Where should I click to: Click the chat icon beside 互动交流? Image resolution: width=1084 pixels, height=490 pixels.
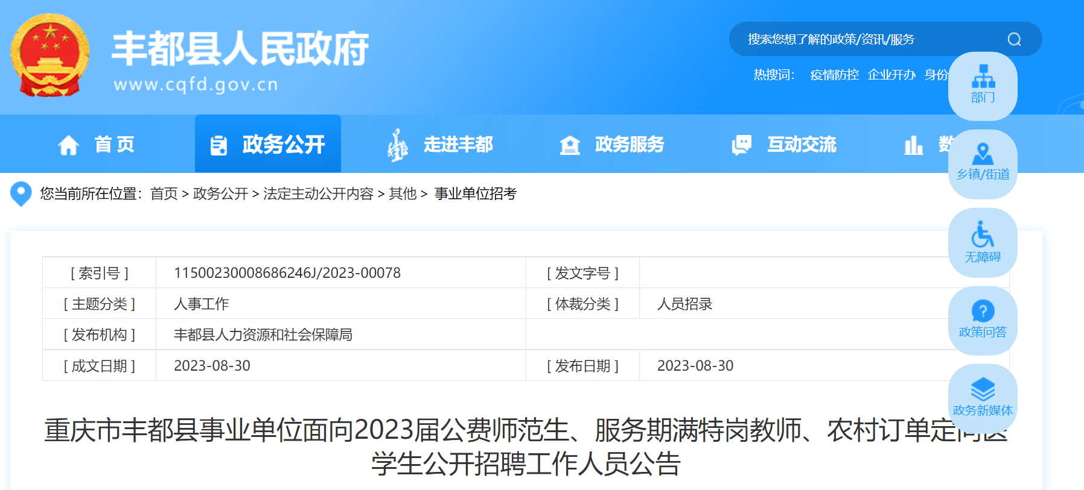742,145
